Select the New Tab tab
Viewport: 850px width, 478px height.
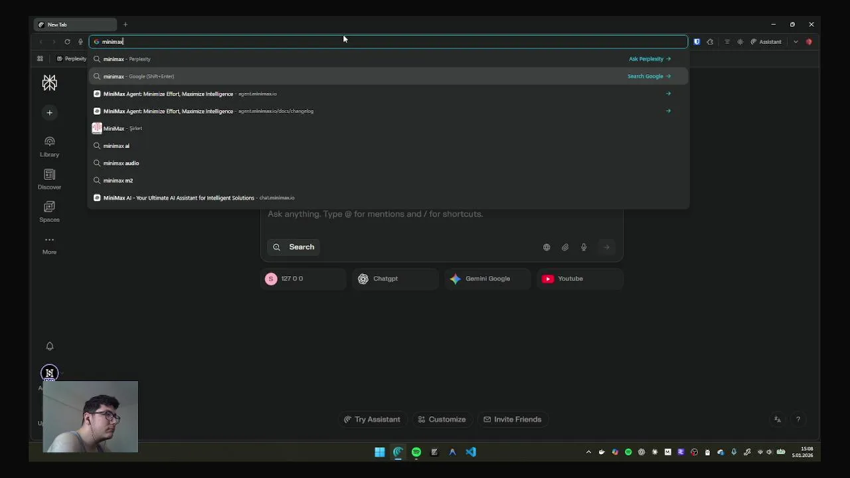point(76,25)
